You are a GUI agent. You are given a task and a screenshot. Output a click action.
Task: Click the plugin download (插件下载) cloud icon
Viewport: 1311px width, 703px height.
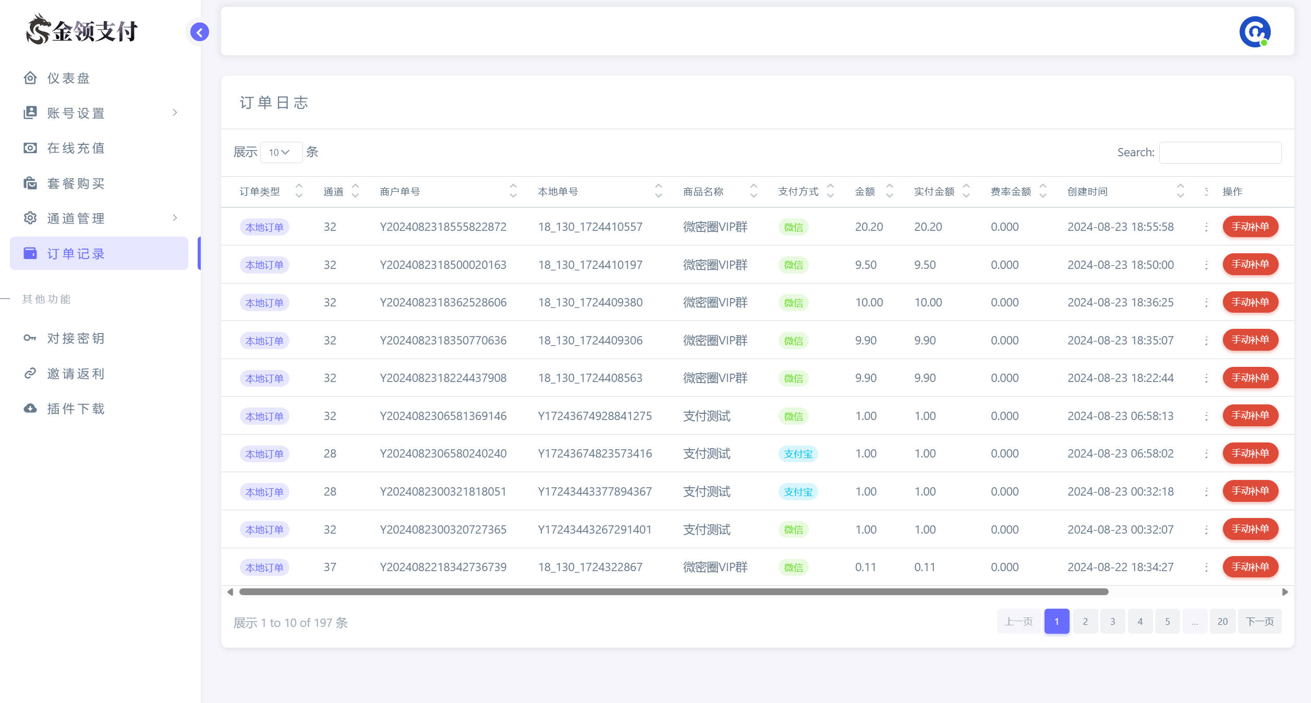coord(30,409)
